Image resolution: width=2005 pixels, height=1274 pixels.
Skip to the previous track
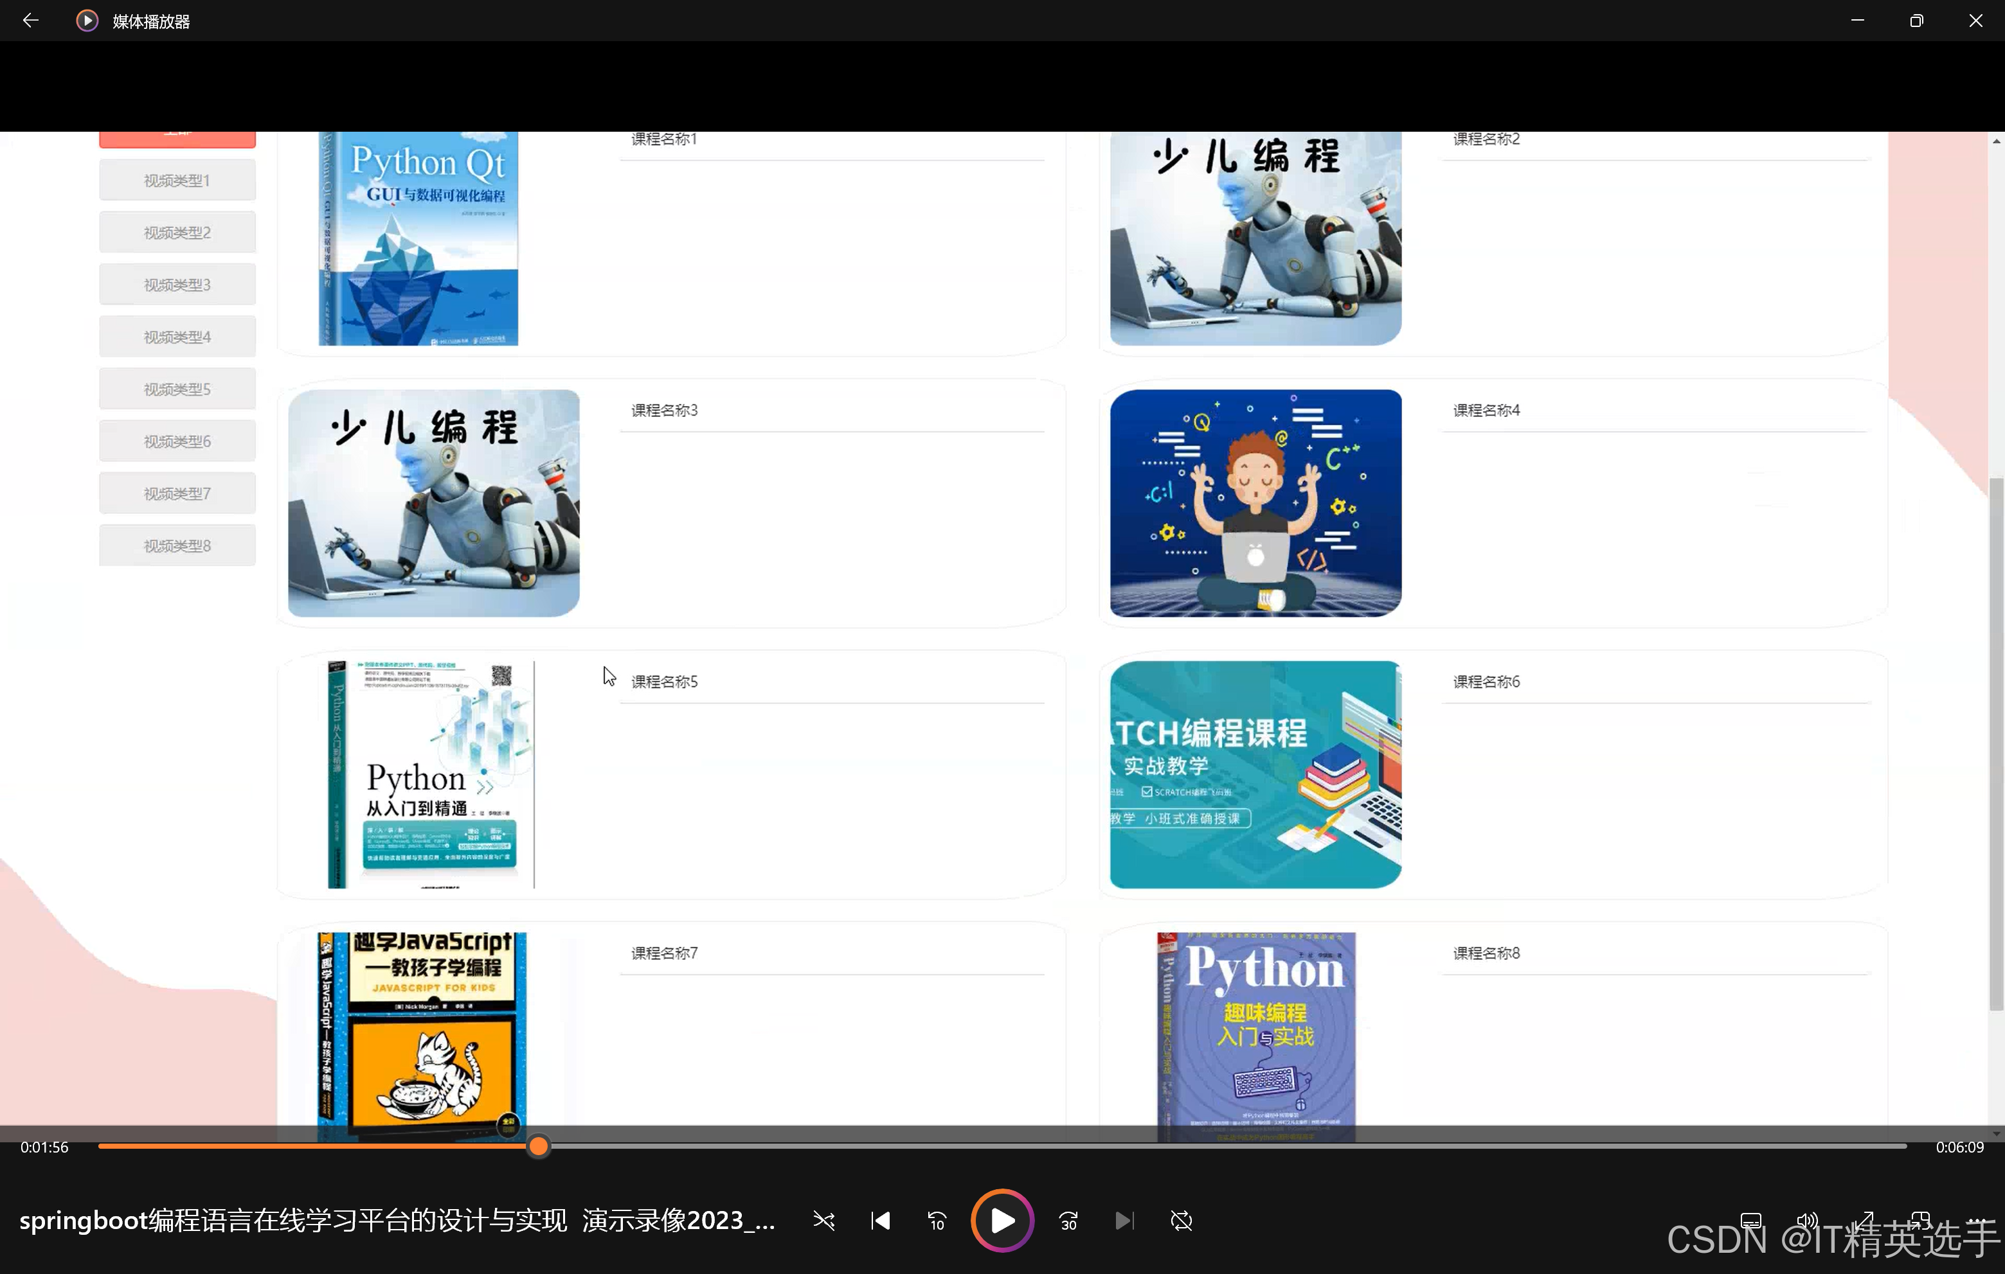click(x=880, y=1221)
